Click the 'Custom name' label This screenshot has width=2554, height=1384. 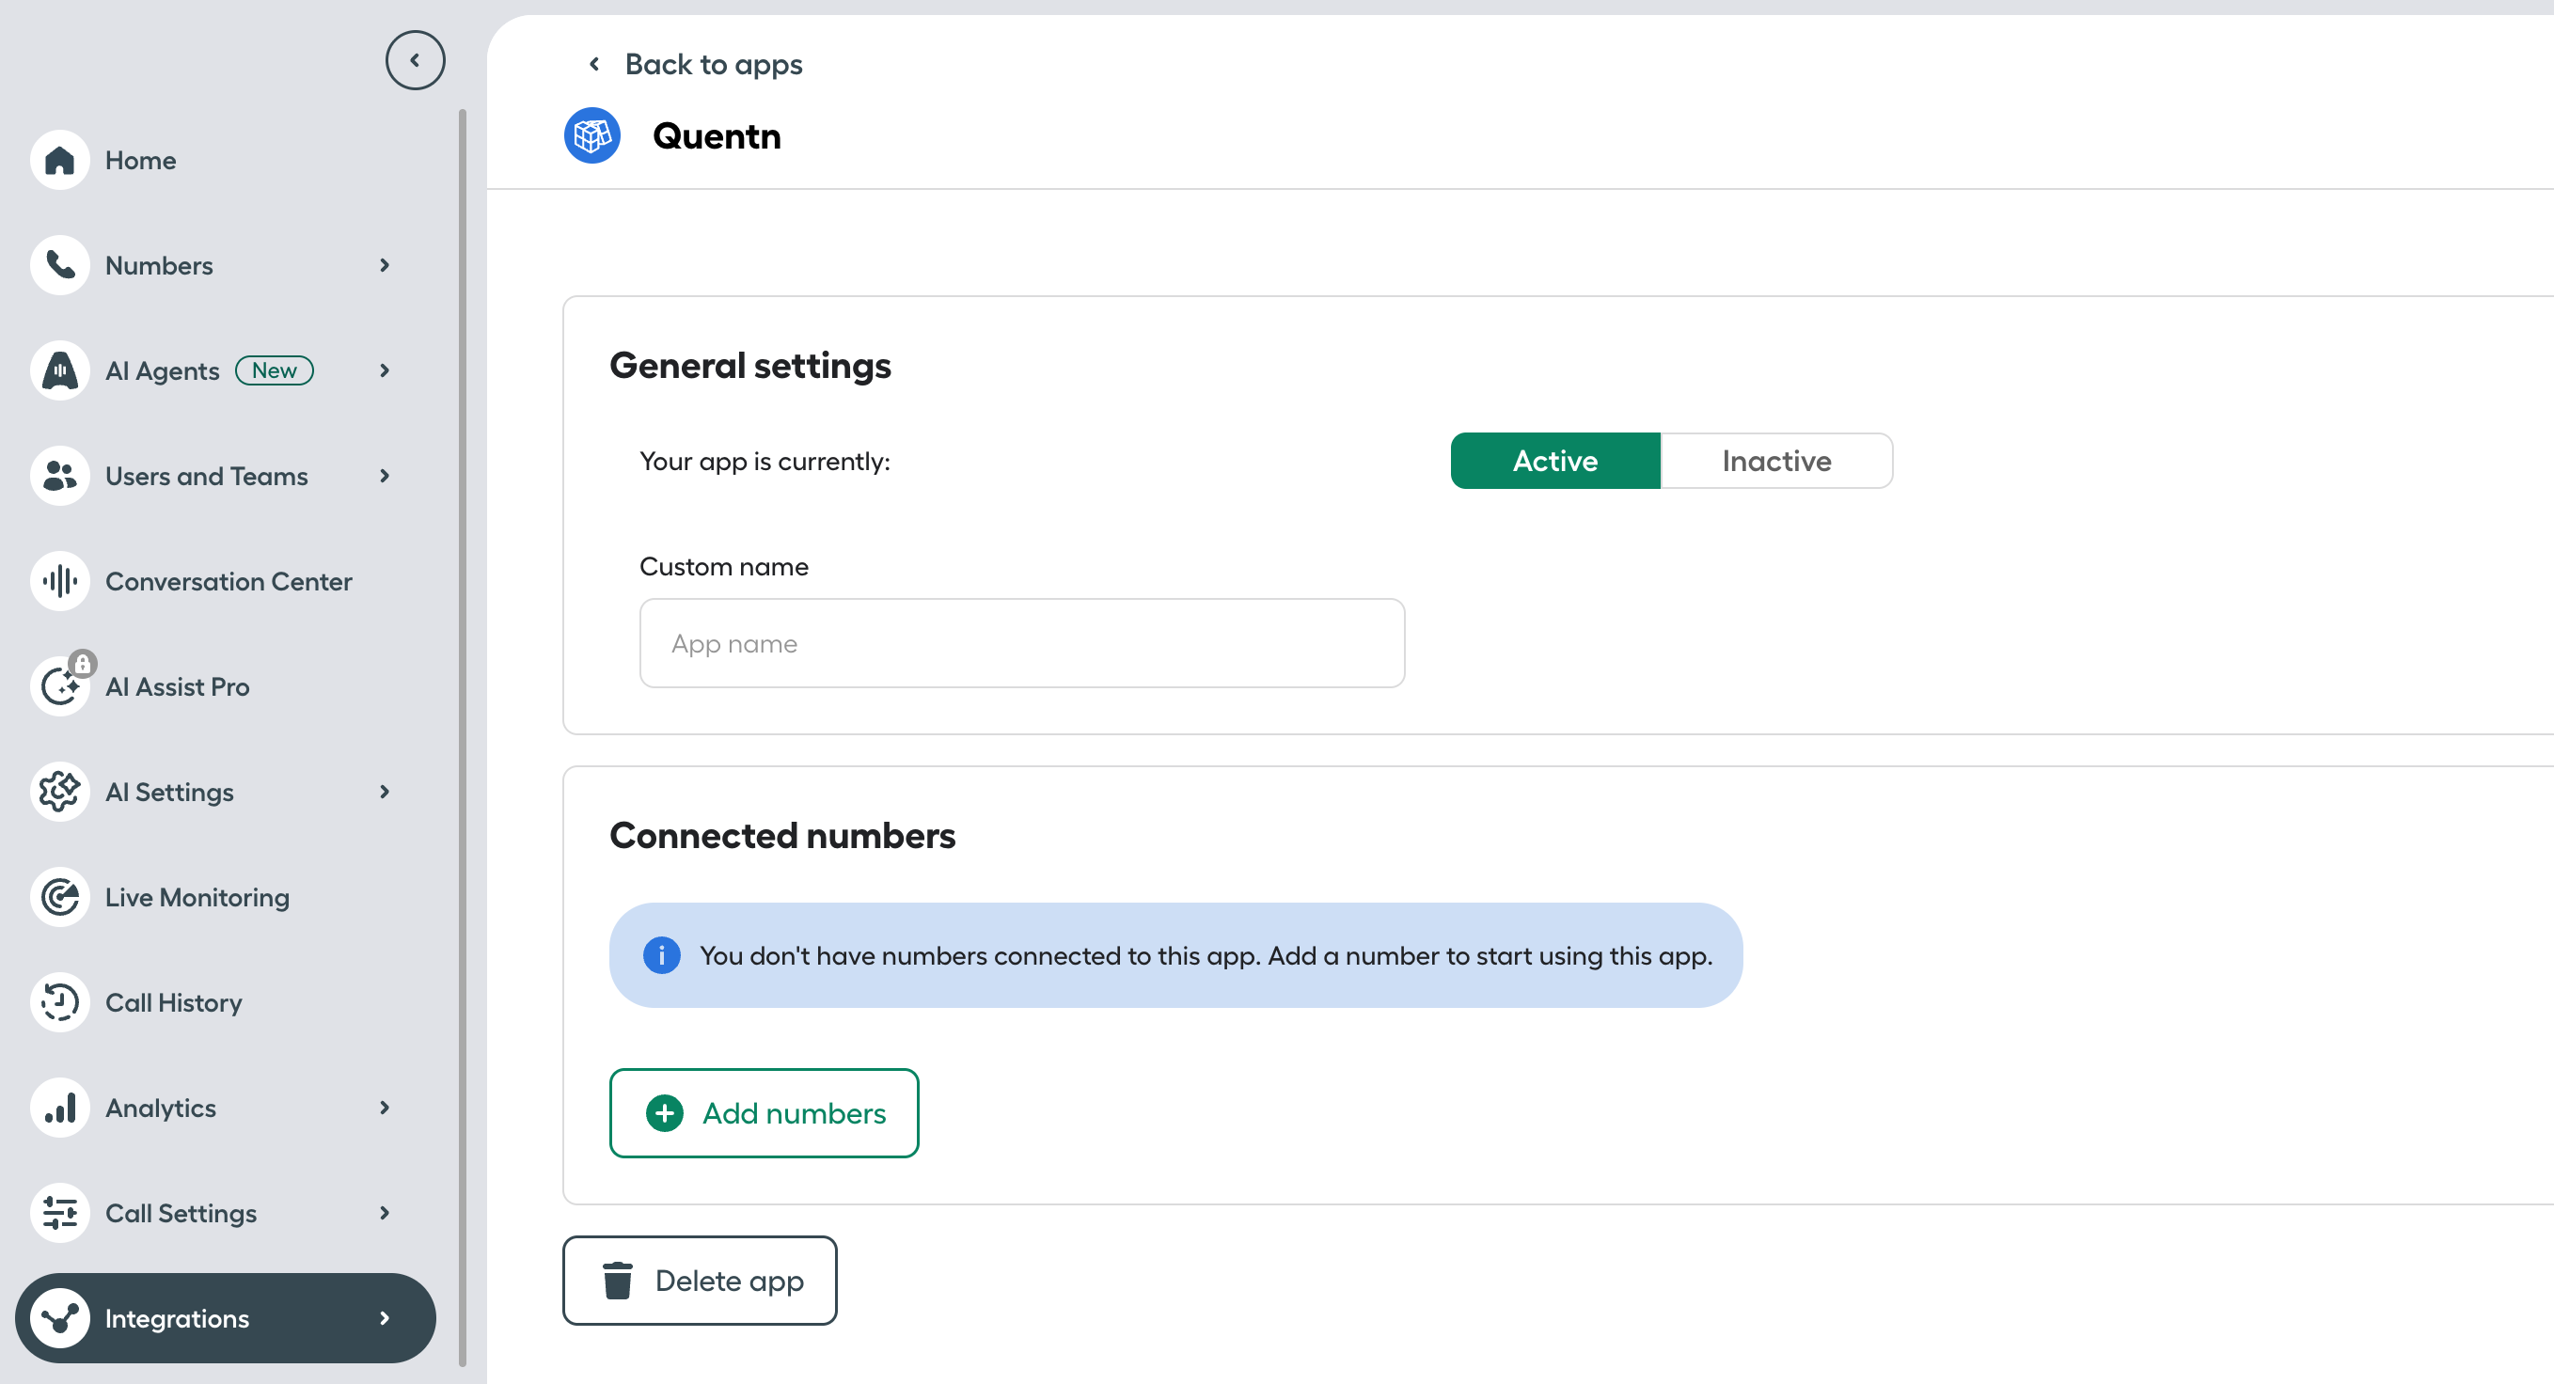coord(724,566)
